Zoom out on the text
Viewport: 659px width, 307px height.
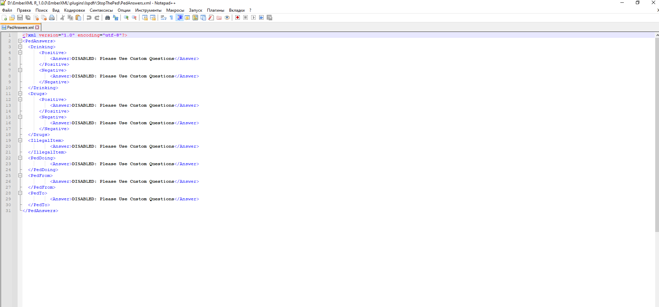pyautogui.click(x=134, y=18)
